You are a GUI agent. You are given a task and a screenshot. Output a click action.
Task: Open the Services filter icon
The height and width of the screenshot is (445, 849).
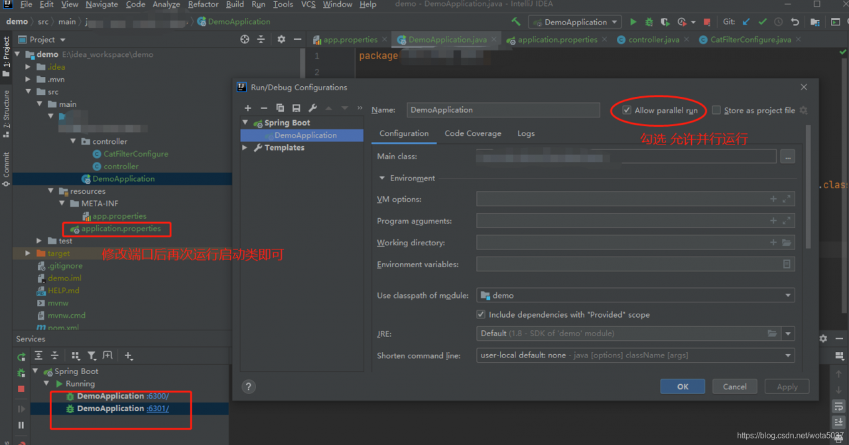(x=92, y=356)
